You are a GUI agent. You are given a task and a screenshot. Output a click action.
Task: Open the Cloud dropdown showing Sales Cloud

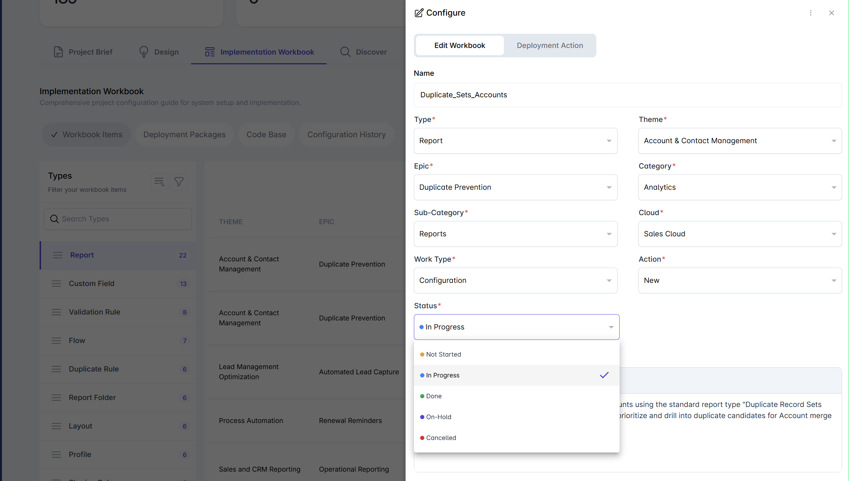740,234
